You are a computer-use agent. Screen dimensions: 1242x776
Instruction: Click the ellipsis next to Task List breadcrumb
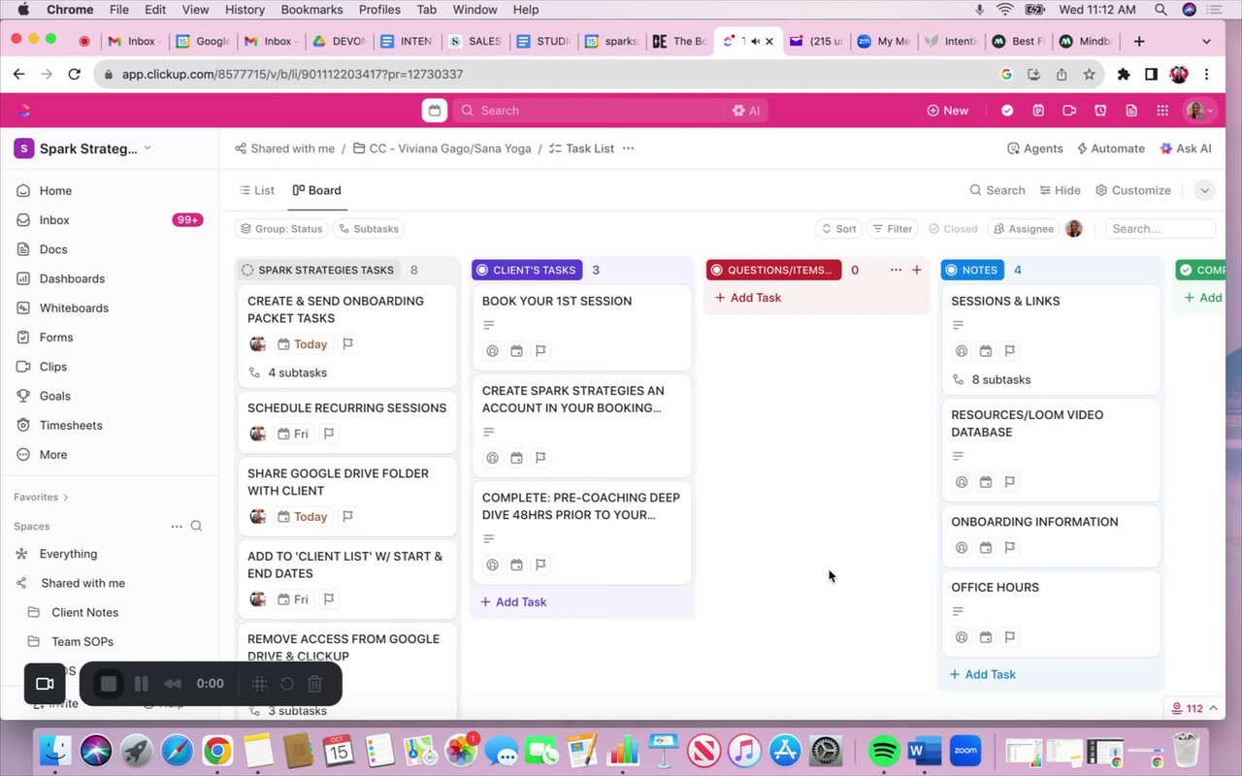pos(628,148)
